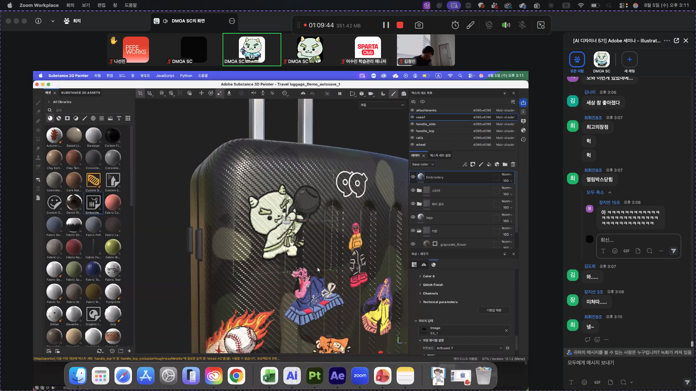Select the Polygon Fill cube tool in Painter
Viewport: 696px width, 391px height.
[x=38, y=130]
